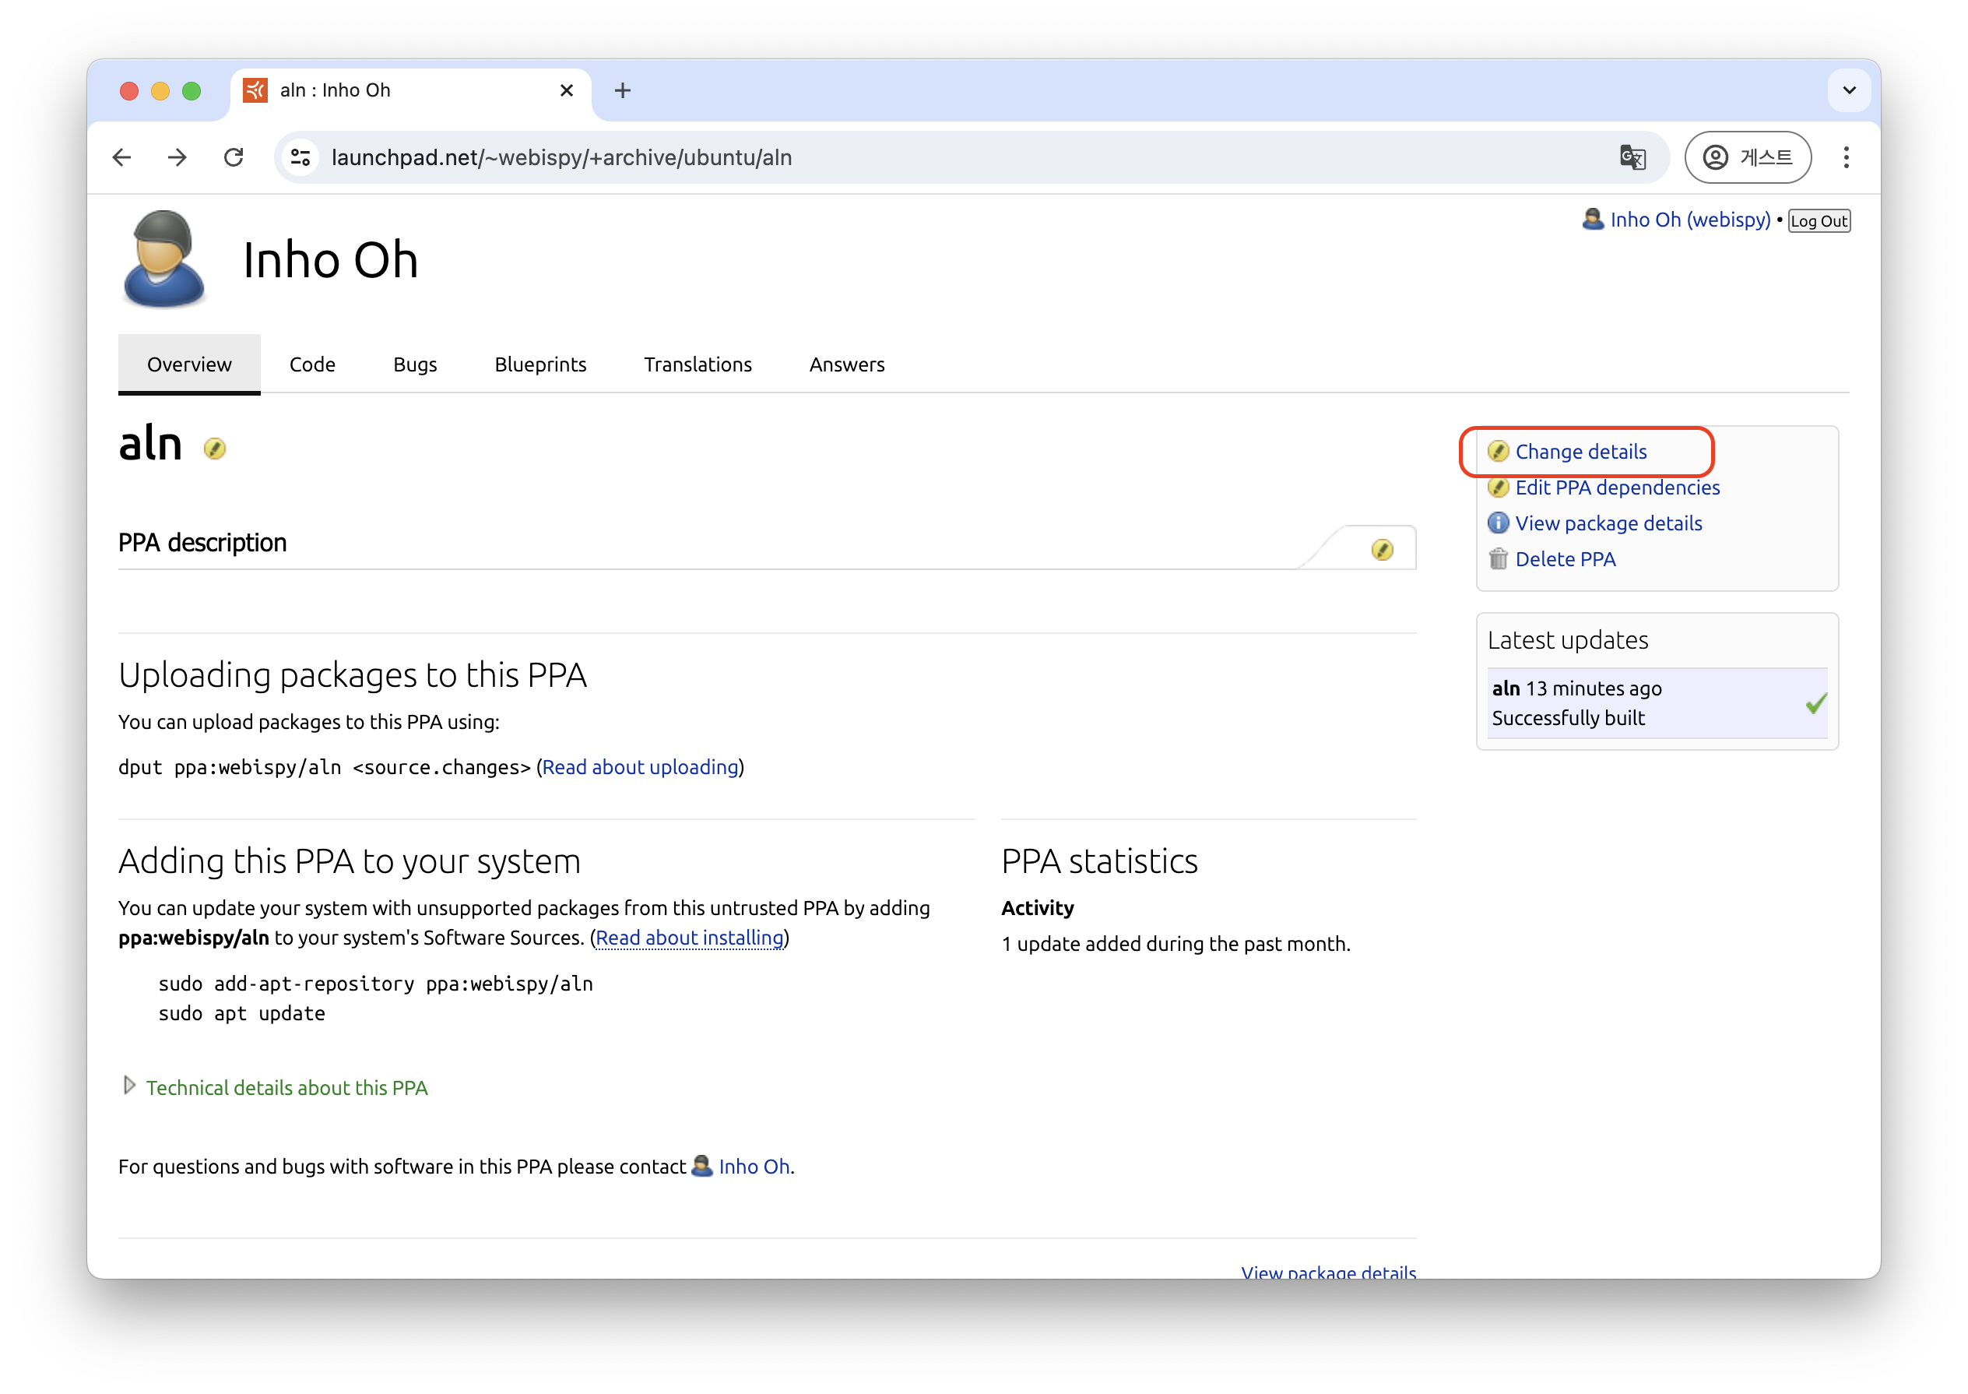Click the trash icon beside Delete PPA
Viewport: 1968px width, 1394px height.
(x=1497, y=559)
